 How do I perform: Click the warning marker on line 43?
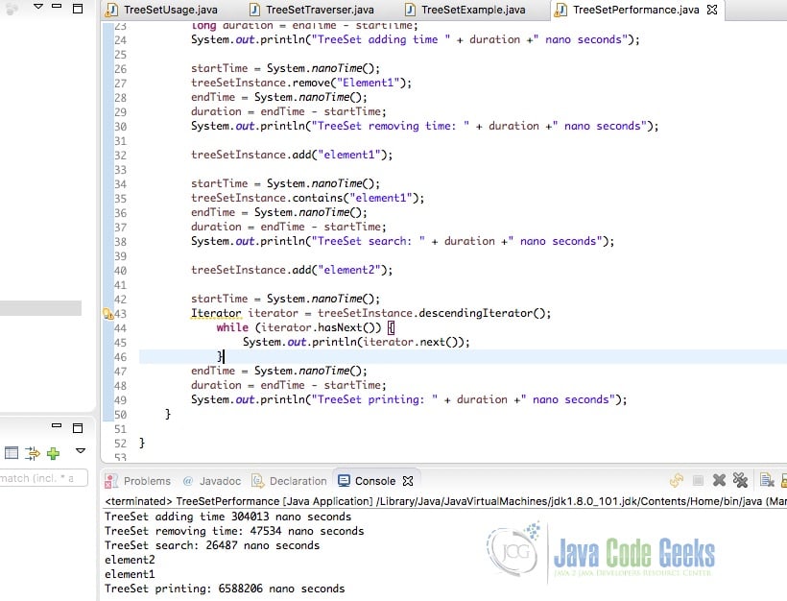click(107, 314)
